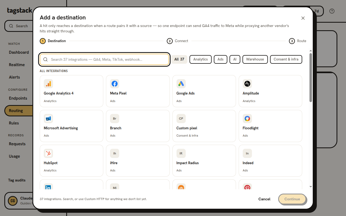Image resolution: width=346 pixels, height=216 pixels.
Task: Filter integrations by Warehouse
Action: click(x=255, y=59)
